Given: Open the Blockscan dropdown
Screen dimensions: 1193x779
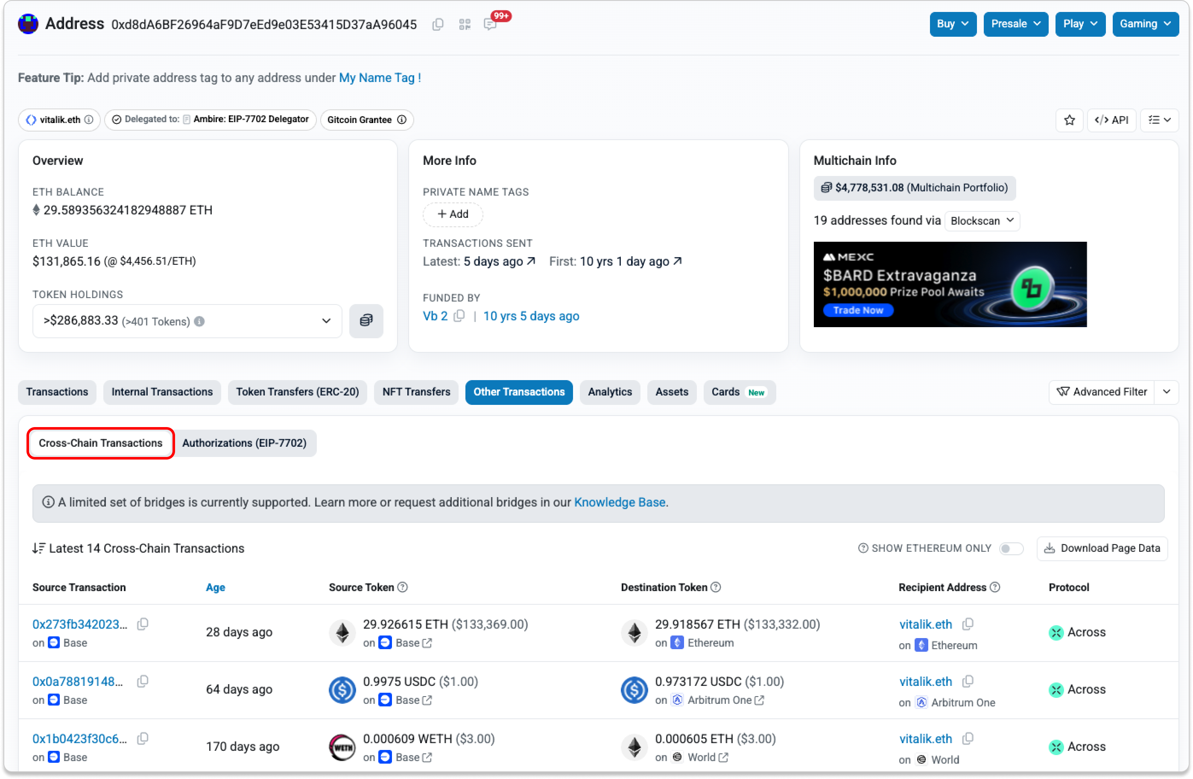Looking at the screenshot, I should click(x=982, y=220).
